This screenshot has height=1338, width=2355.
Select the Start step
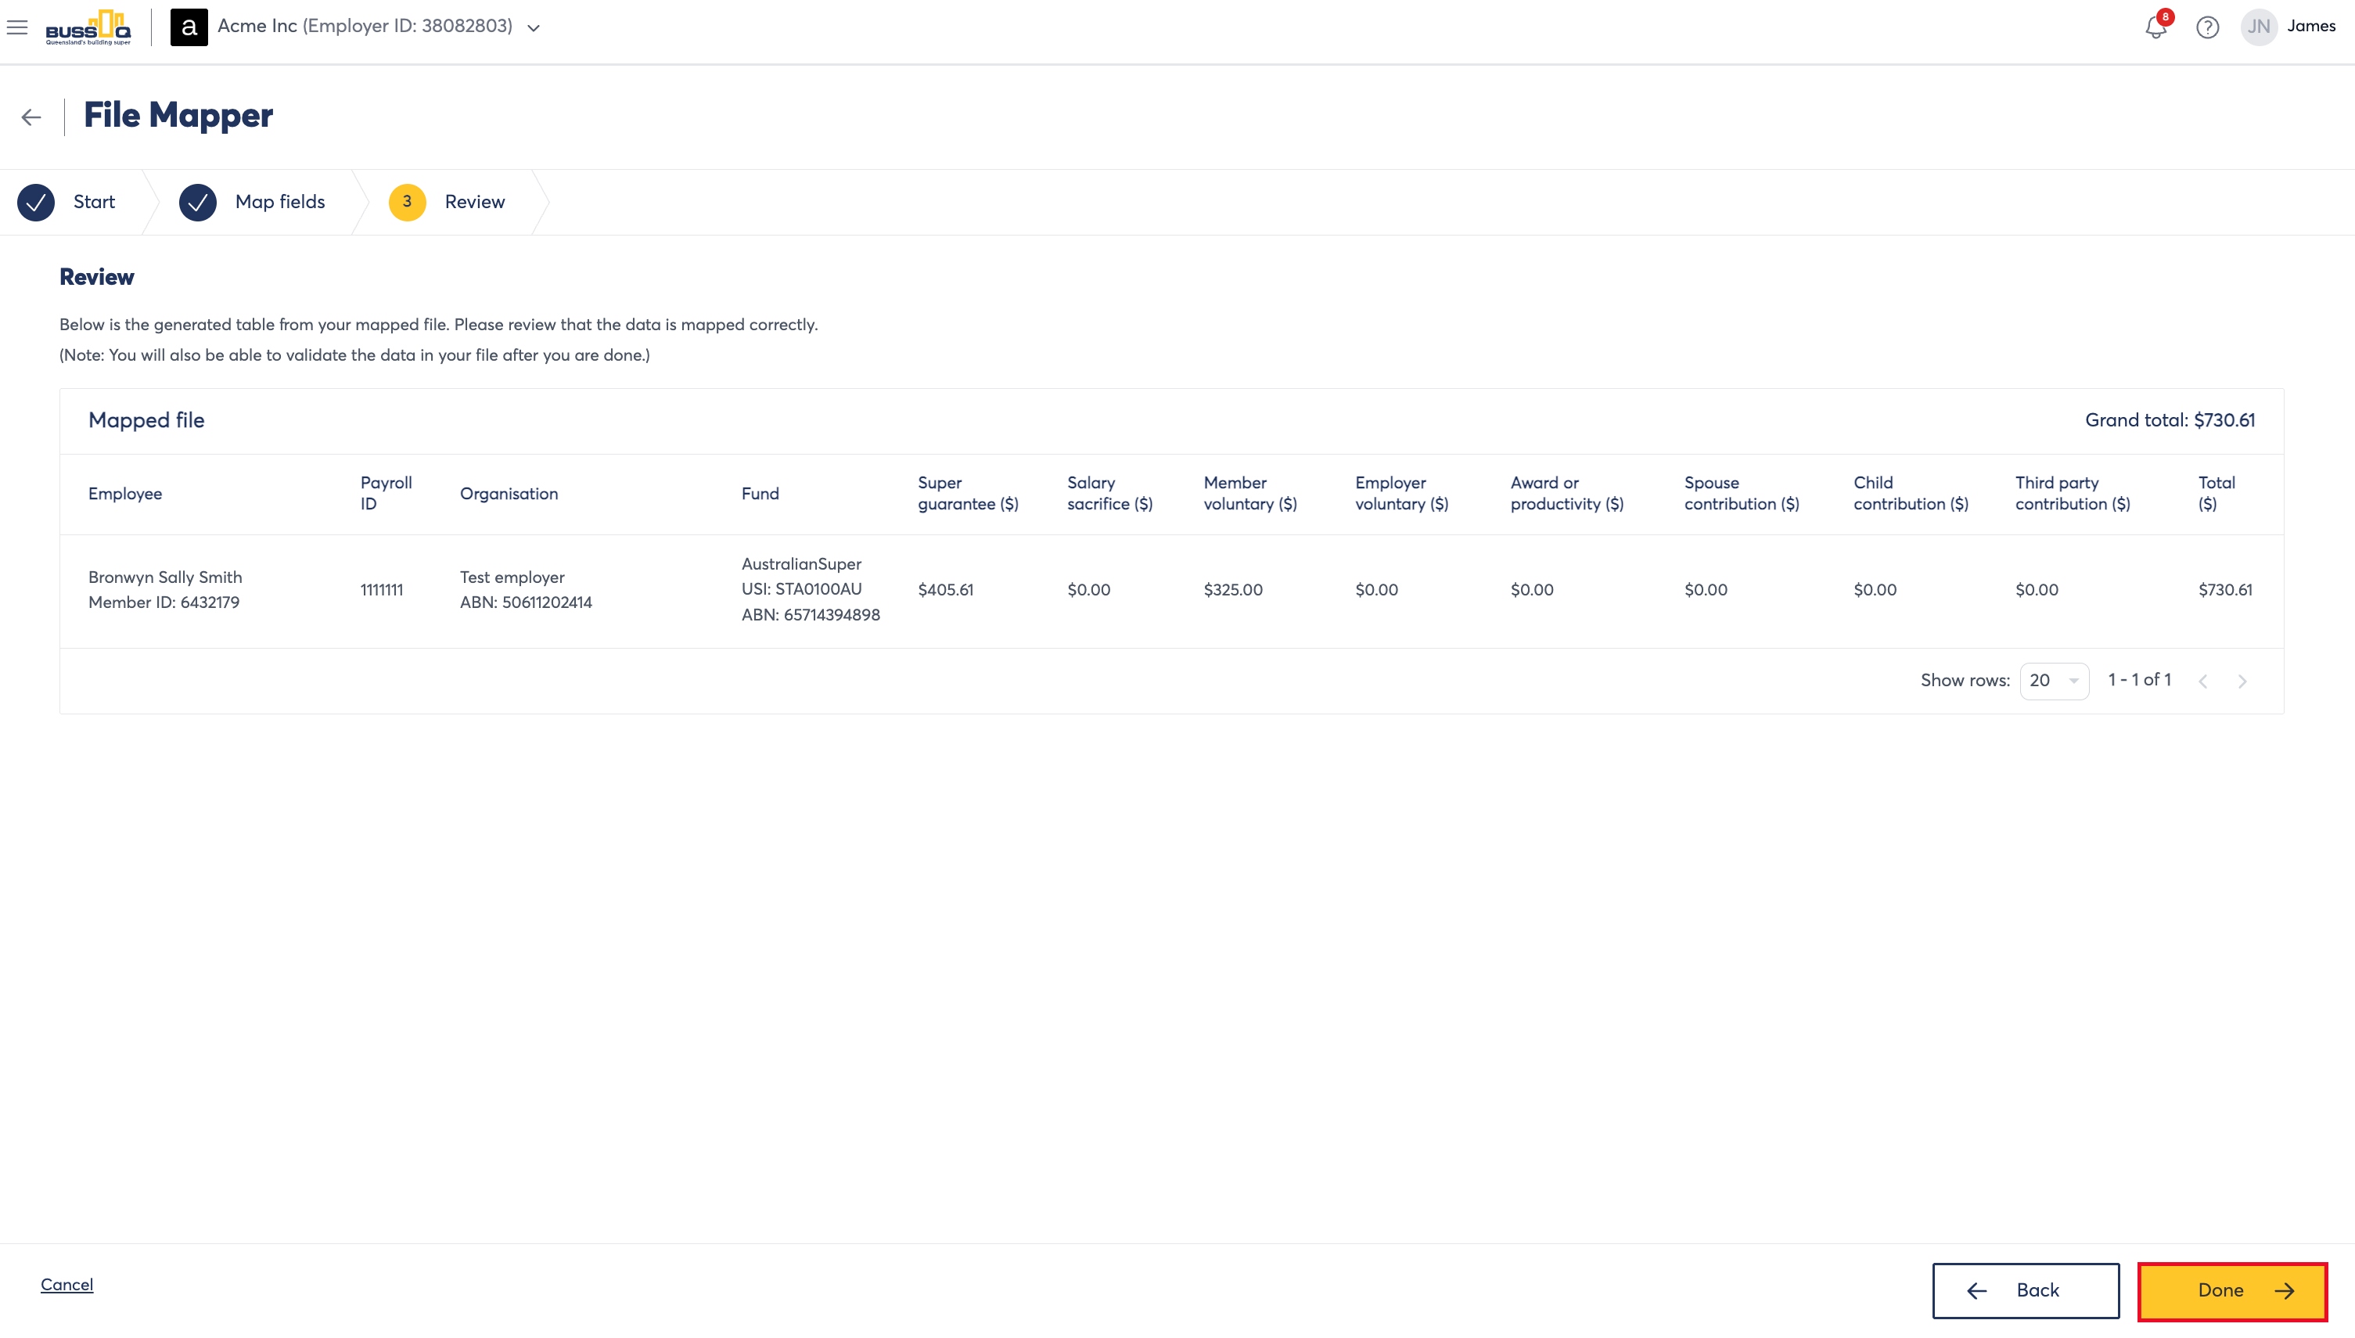67,202
